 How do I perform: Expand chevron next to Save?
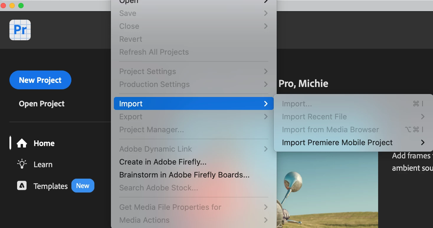[266, 13]
